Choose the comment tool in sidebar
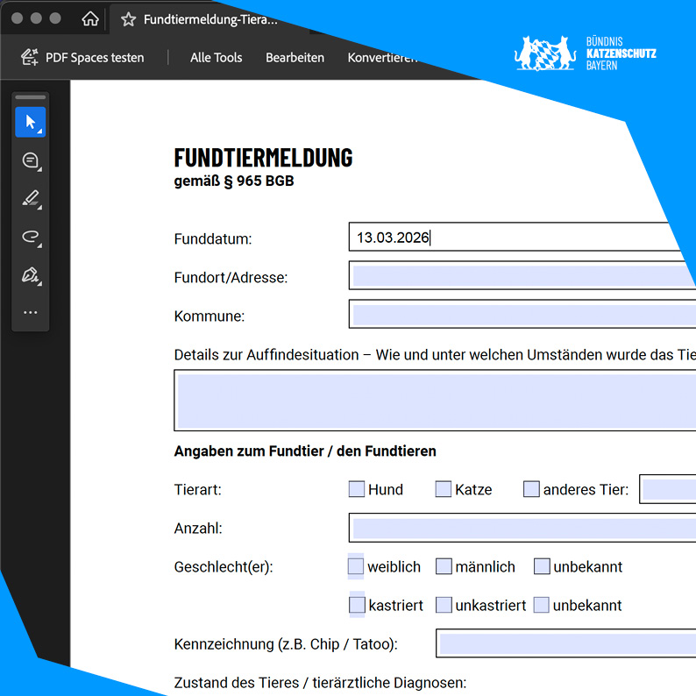The height and width of the screenshot is (696, 696). click(31, 160)
